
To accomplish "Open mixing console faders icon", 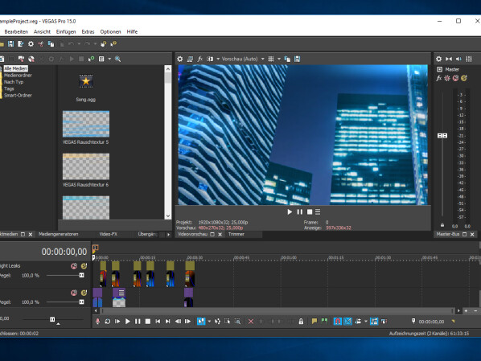I will pyautogui.click(x=469, y=59).
